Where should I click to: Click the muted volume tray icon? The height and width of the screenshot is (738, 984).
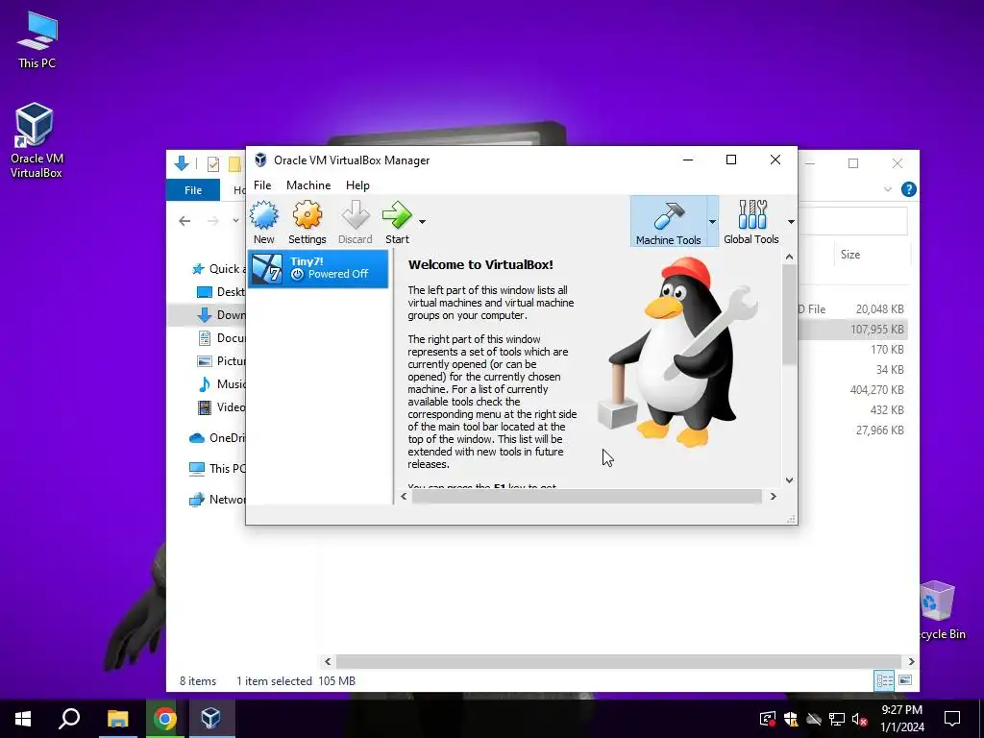(x=860, y=719)
